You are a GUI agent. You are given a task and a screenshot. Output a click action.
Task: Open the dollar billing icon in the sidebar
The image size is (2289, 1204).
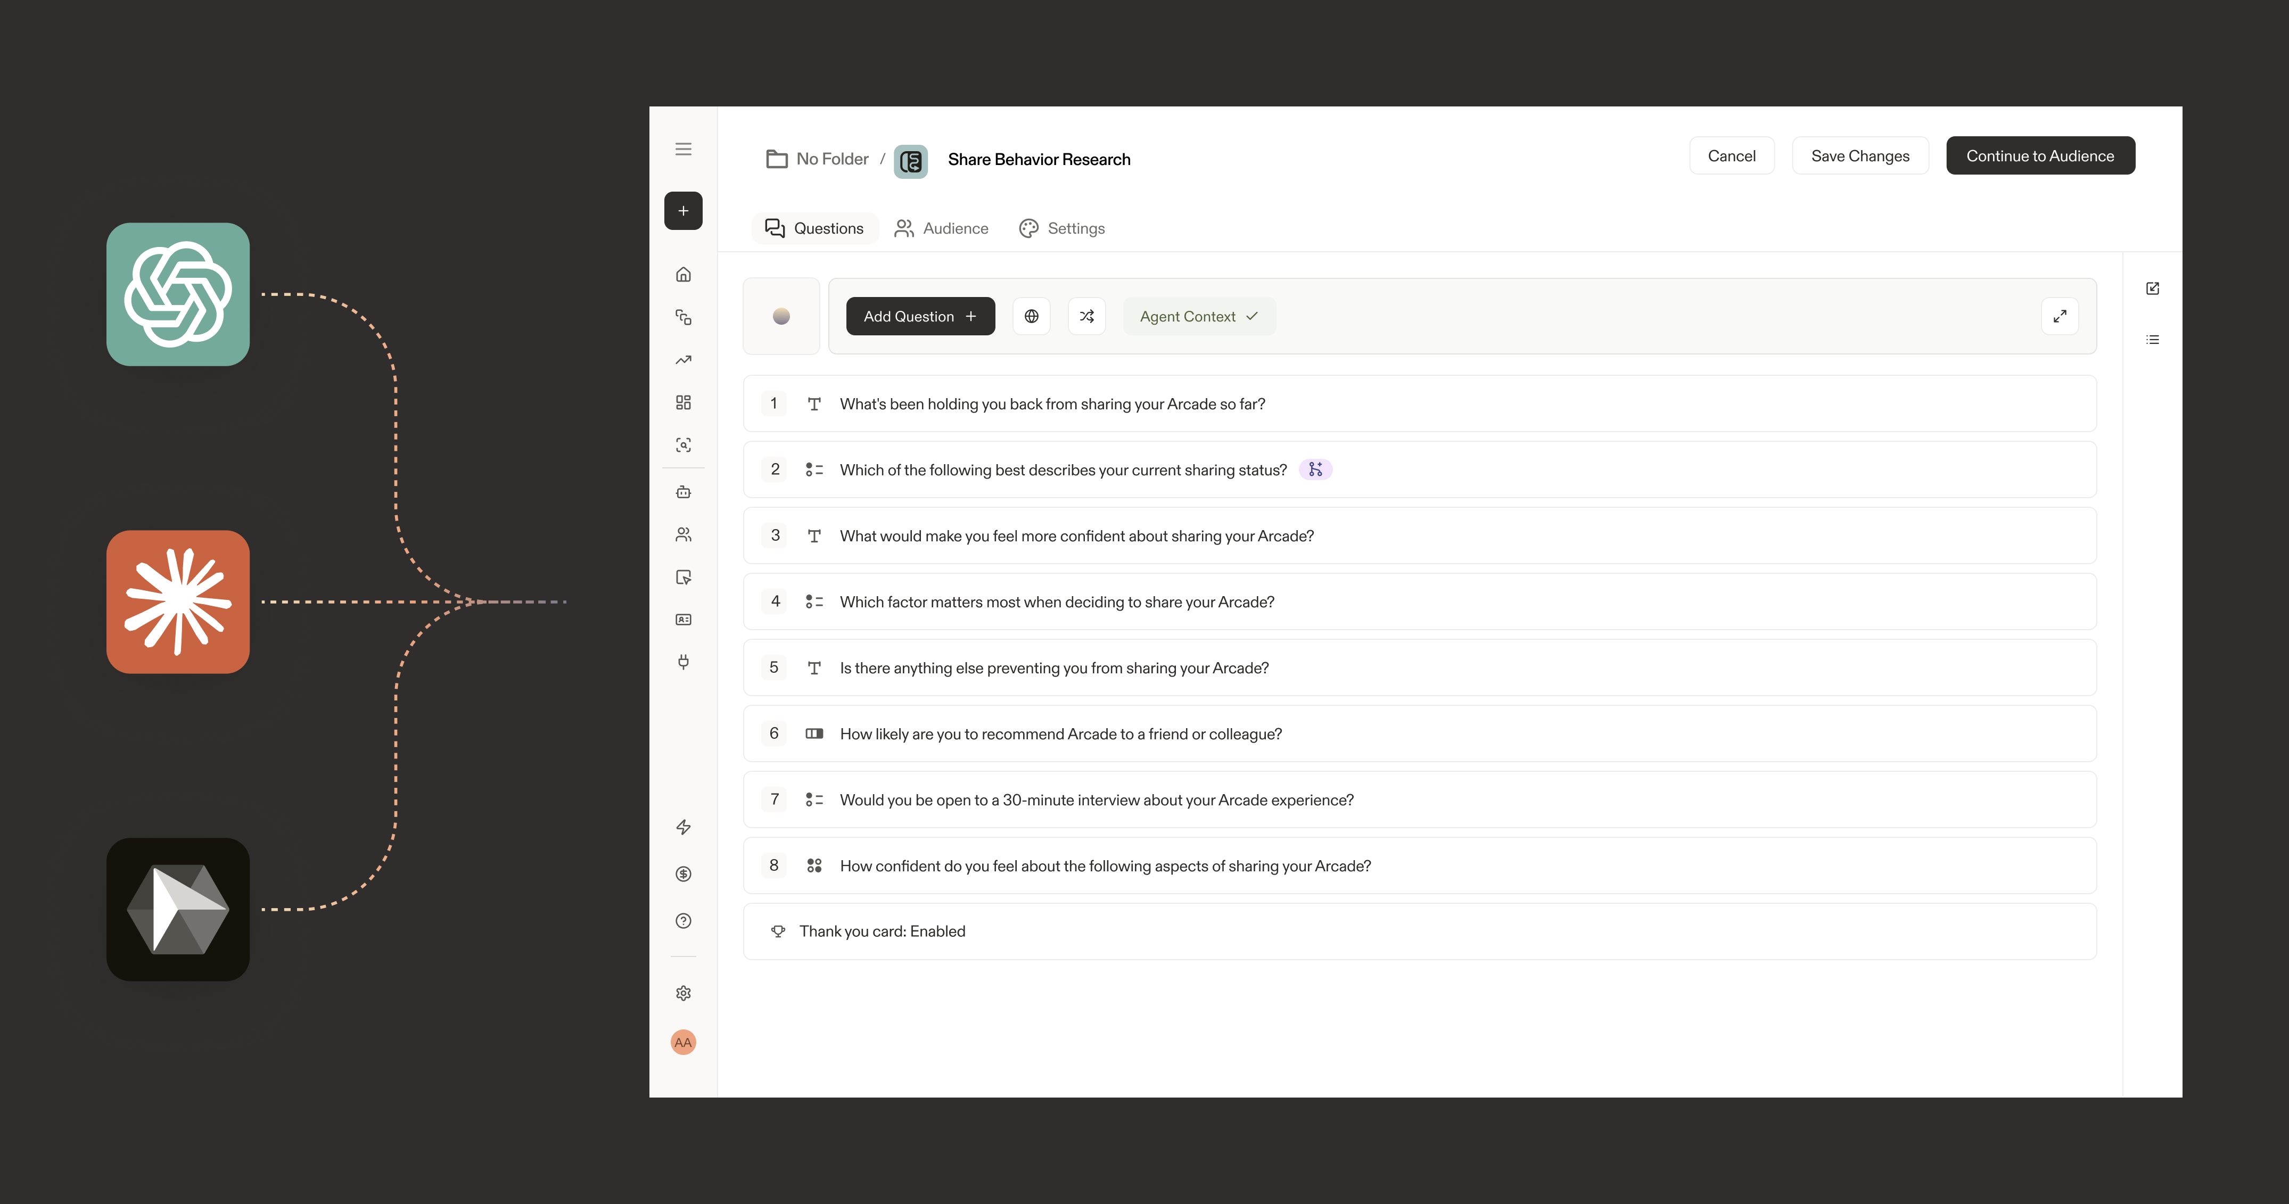pos(684,875)
